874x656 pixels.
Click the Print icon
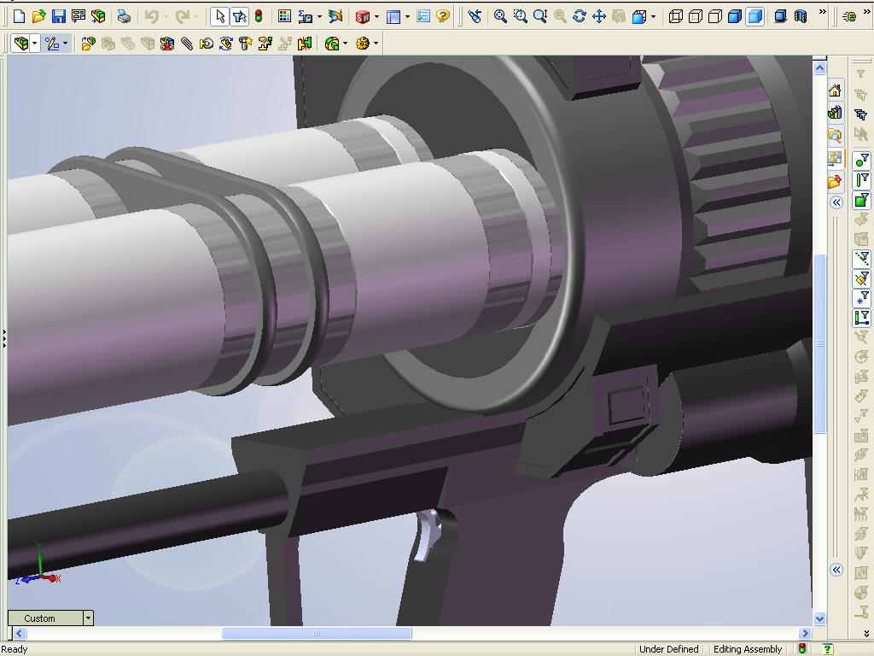(x=124, y=16)
